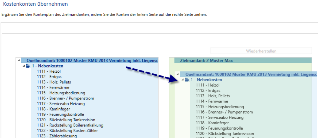Select 1113 - Holz, Pellets in target tree
This screenshot has height=138, width=318.
(x=213, y=96)
